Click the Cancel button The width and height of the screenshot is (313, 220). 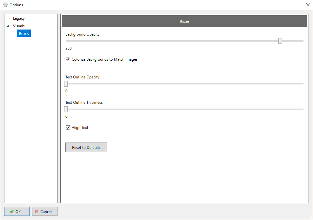pyautogui.click(x=45, y=211)
